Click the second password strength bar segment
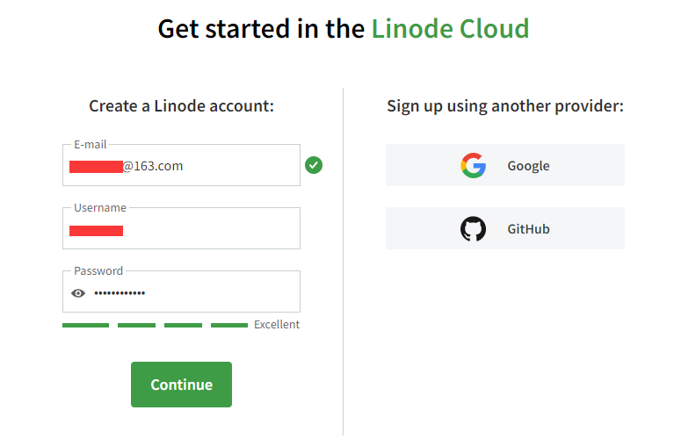 click(136, 325)
